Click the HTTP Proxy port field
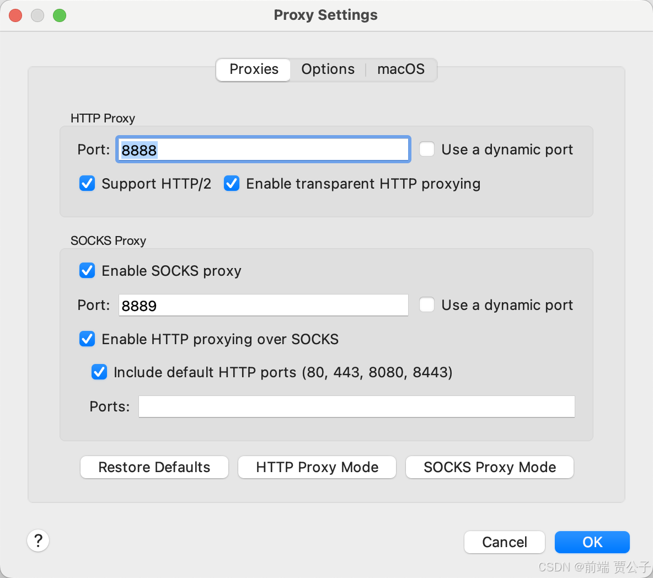Image resolution: width=653 pixels, height=578 pixels. coord(263,149)
